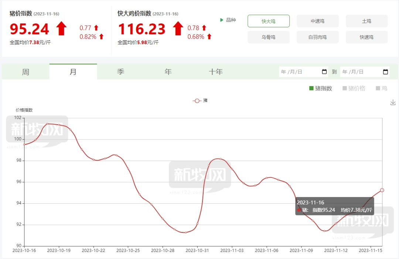Click the 2023-11-16 data point on the chart
Image resolution: width=399 pixels, height=259 pixels.
click(x=382, y=190)
